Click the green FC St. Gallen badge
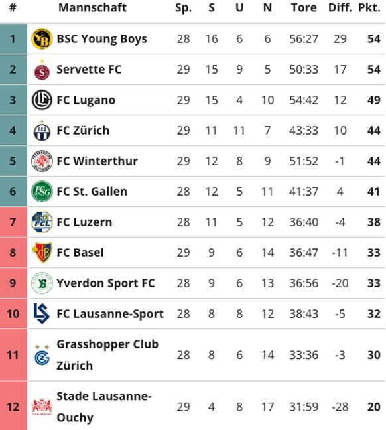This screenshot has width=386, height=430. (x=42, y=191)
